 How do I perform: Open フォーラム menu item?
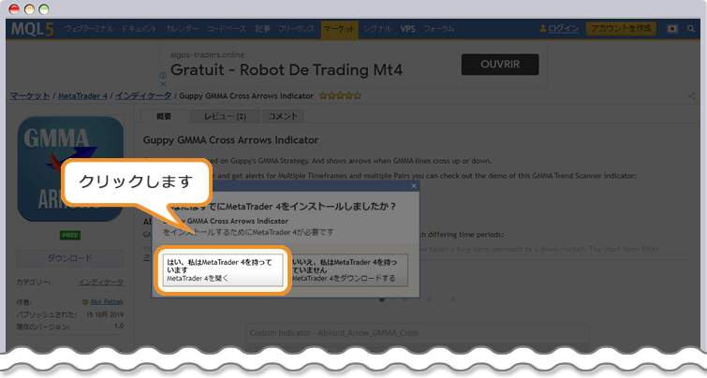click(439, 29)
